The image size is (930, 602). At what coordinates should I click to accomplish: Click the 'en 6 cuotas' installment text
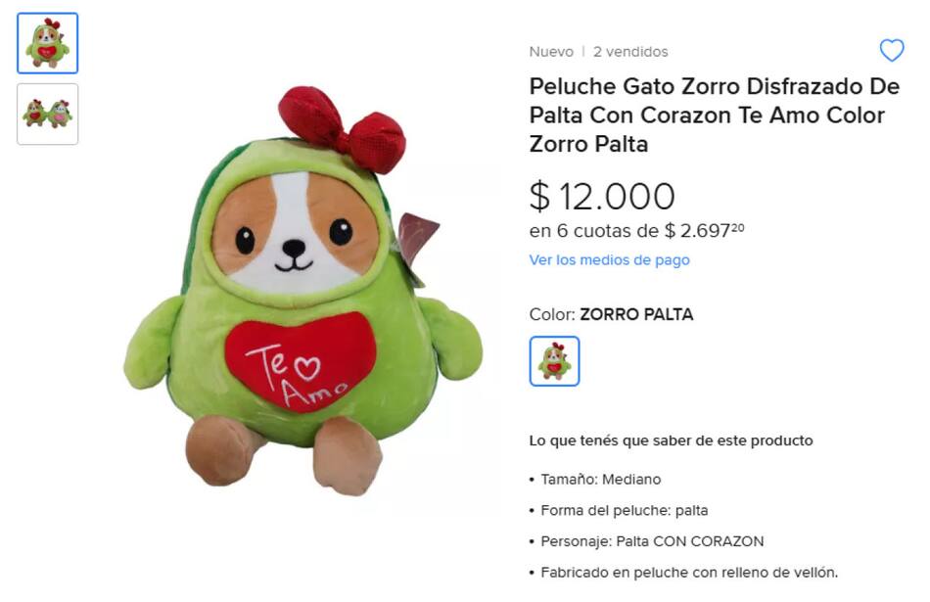point(636,230)
